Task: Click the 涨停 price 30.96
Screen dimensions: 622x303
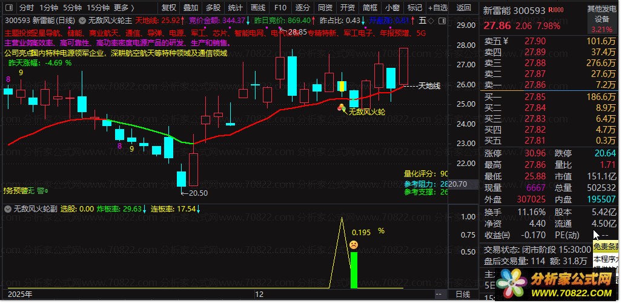Action: point(535,153)
